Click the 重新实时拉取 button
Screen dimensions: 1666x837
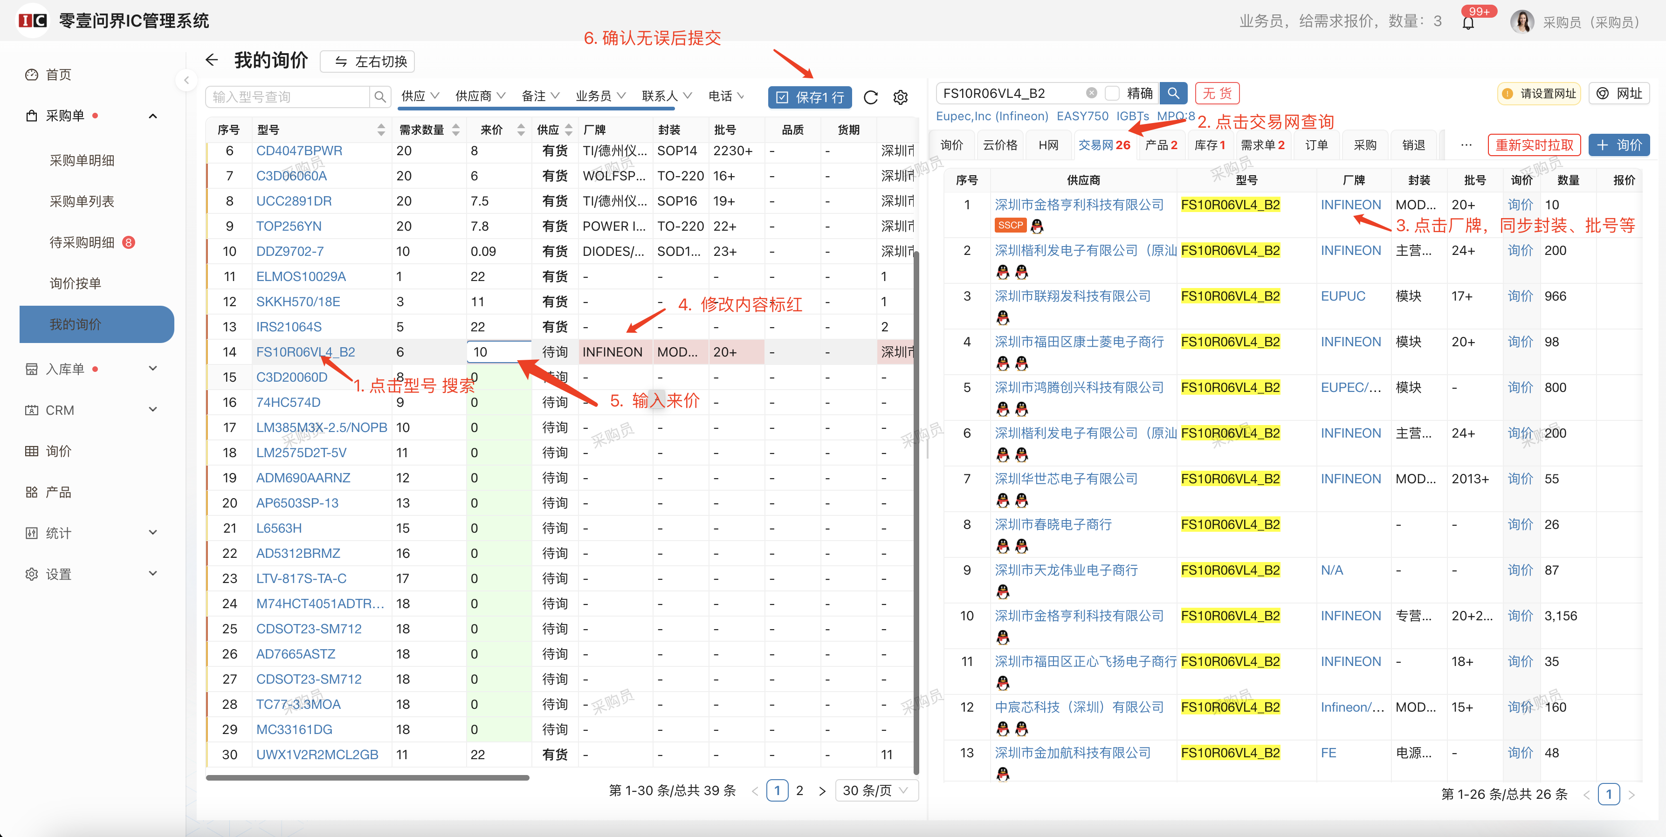pos(1534,145)
